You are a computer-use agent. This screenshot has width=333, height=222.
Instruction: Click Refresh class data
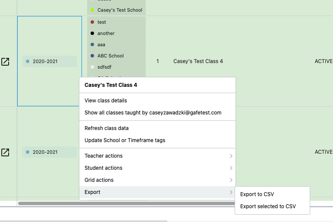coord(107,128)
